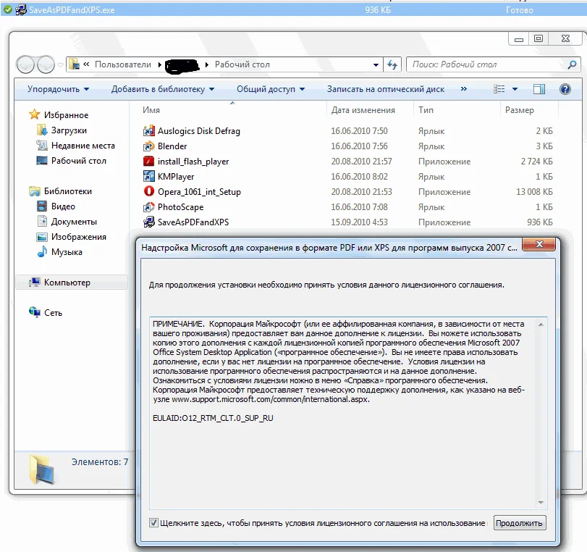Image resolution: width=587 pixels, height=552 pixels.
Task: Click the license text scrollbar down arrow
Action: tap(541, 502)
